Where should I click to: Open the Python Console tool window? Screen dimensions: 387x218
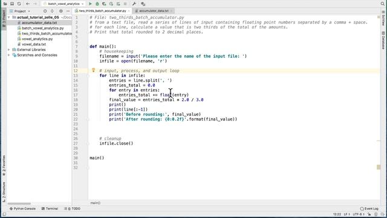click(22, 208)
